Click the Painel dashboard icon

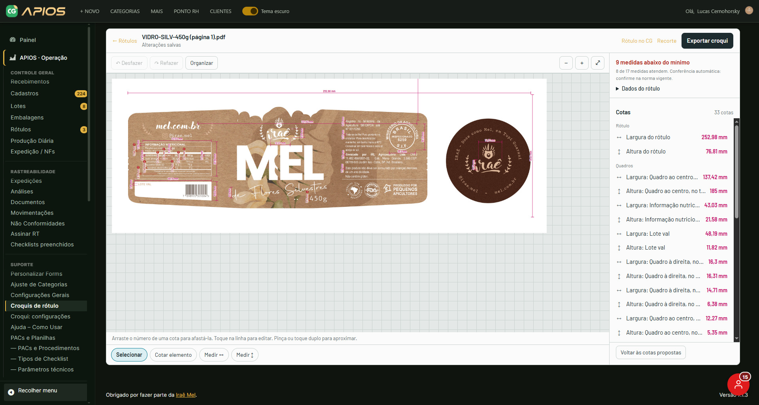[x=13, y=40]
